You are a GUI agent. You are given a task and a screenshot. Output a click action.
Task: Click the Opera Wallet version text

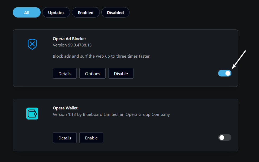pyautogui.click(x=111, y=114)
